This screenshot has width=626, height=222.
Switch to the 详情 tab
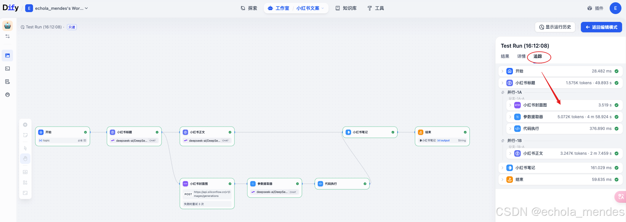521,56
